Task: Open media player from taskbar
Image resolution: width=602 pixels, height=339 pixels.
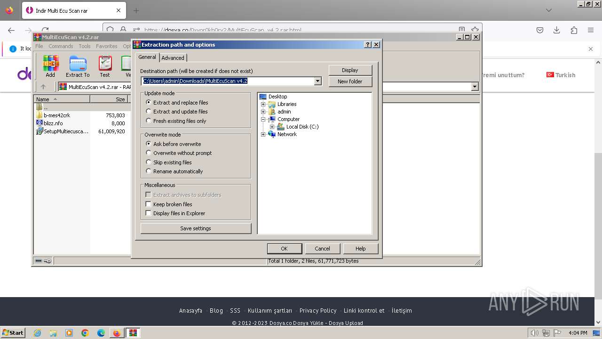Action: click(x=69, y=333)
